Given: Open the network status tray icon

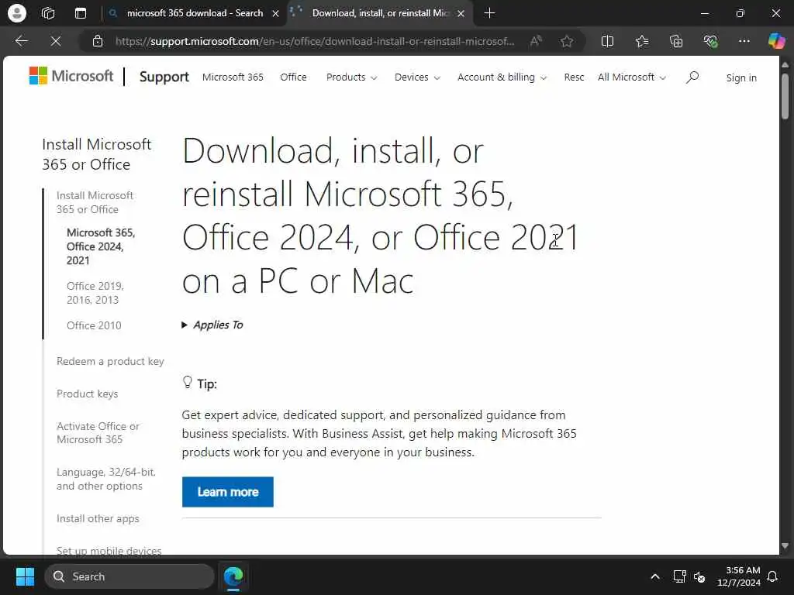Looking at the screenshot, I should (x=679, y=576).
